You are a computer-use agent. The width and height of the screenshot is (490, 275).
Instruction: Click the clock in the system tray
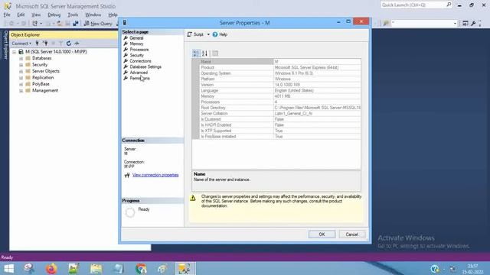click(x=472, y=268)
